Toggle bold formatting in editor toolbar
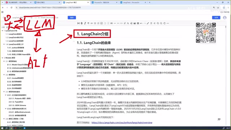This screenshot has width=231, height=130. pos(82,23)
